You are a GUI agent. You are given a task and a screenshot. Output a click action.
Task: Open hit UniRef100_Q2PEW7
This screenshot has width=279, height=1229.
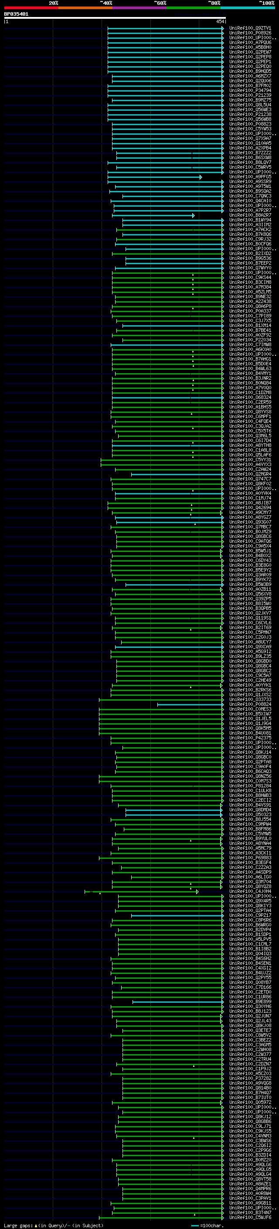click(x=250, y=52)
